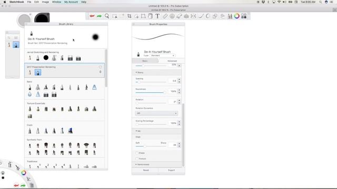Select the Text tool
Image resolution: width=337 pixels, height=189 pixels.
point(157,16)
